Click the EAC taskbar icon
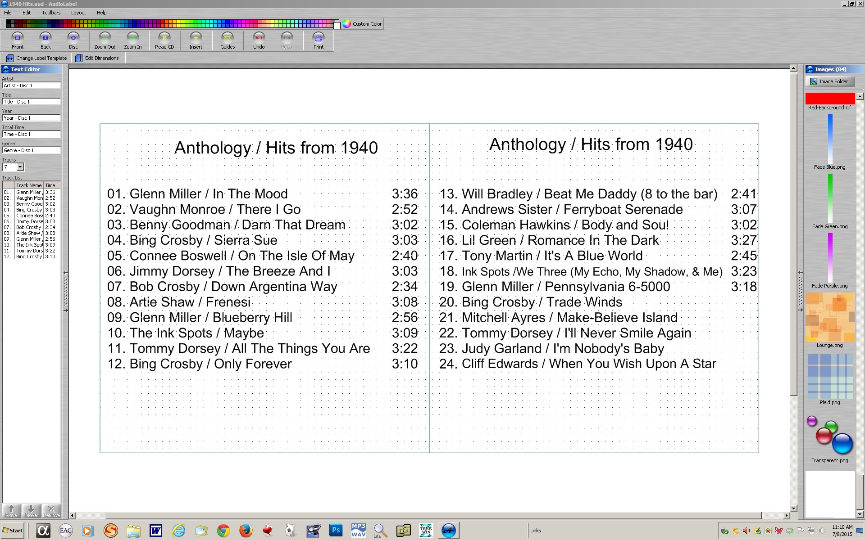865x540 pixels. [65, 530]
